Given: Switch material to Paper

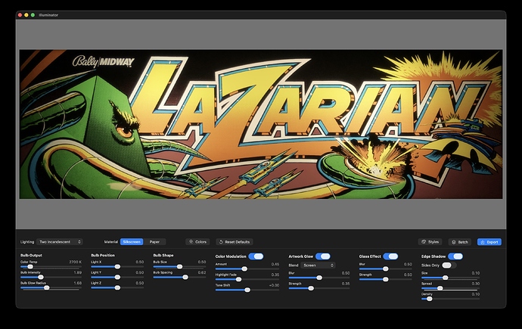Looking at the screenshot, I should tap(154, 242).
